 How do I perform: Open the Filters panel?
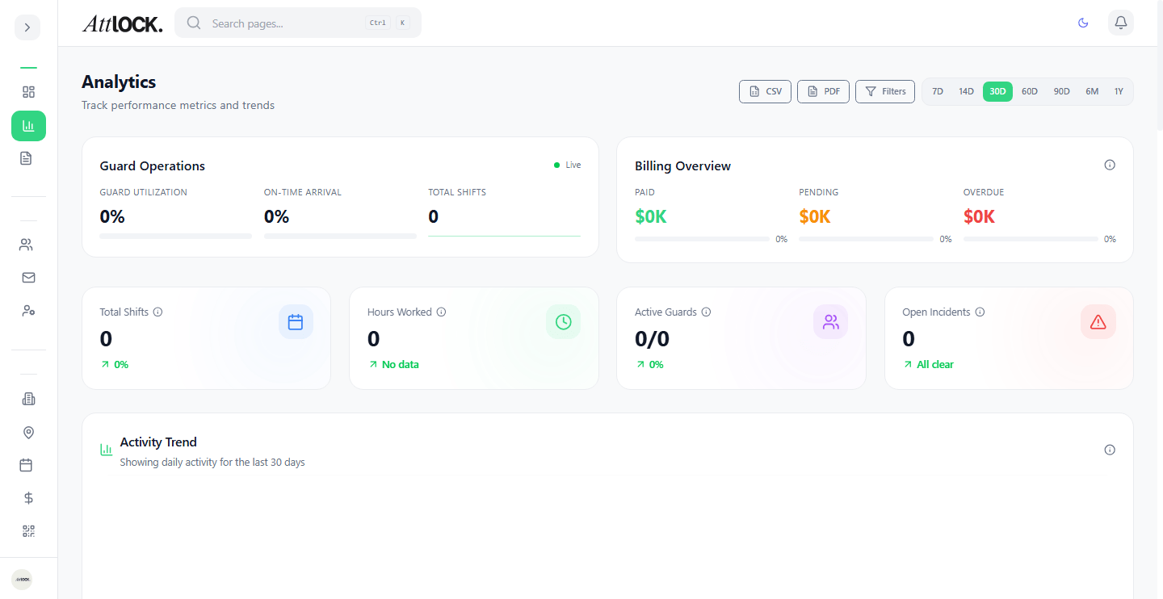884,91
